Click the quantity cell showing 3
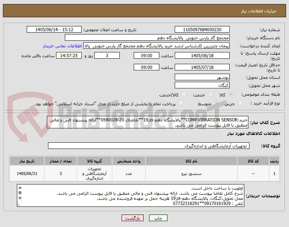The height and width of the screenshot is (227, 289). [x=61, y=174]
